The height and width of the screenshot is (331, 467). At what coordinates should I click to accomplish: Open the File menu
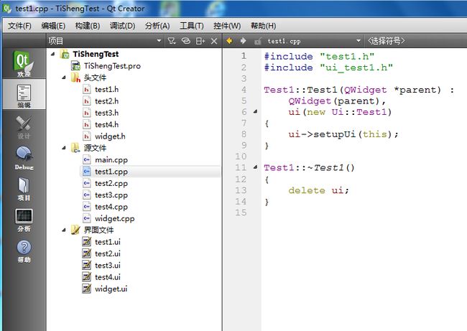(x=19, y=26)
